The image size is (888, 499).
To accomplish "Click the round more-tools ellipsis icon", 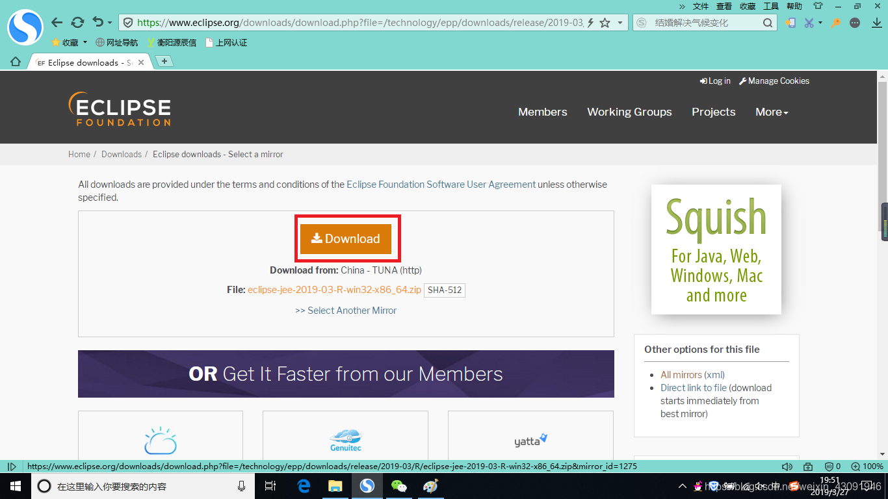I will tap(855, 23).
